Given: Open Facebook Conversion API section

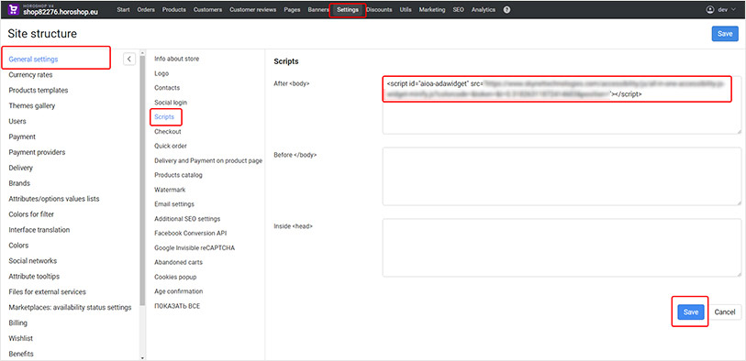Looking at the screenshot, I should pyautogui.click(x=190, y=234).
